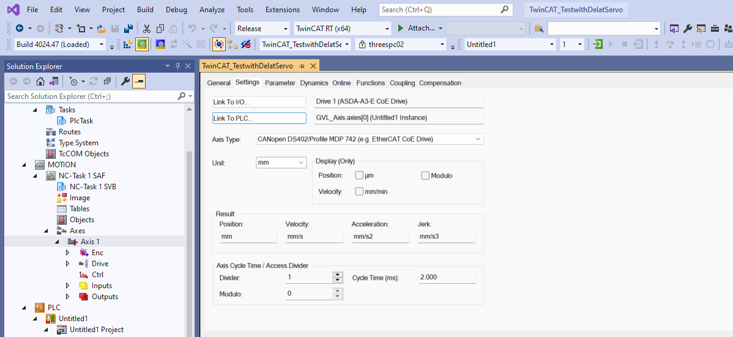Click the Navigate Backward arrow icon
This screenshot has height=337, width=733.
click(20, 29)
